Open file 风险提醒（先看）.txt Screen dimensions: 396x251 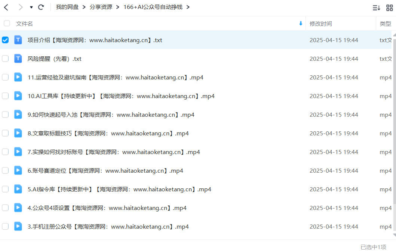tap(54, 59)
